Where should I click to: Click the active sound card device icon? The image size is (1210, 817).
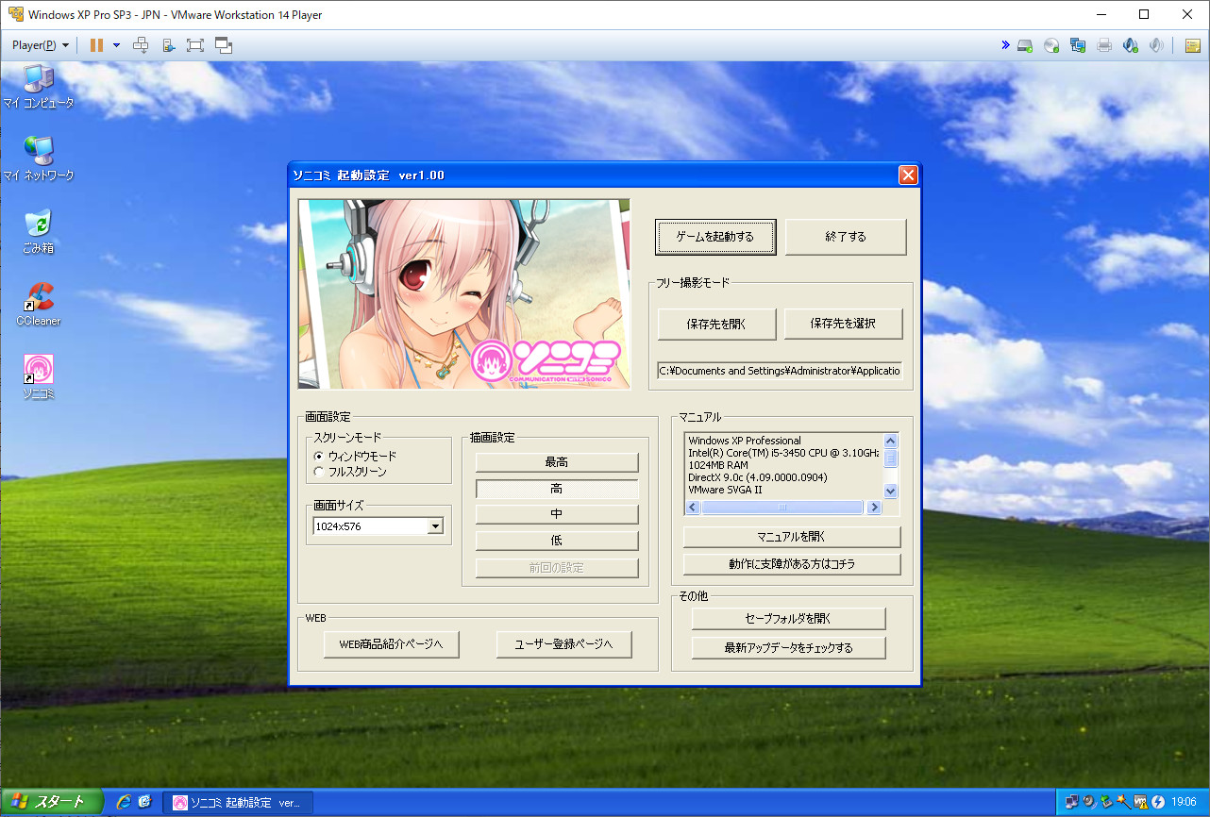(1131, 45)
